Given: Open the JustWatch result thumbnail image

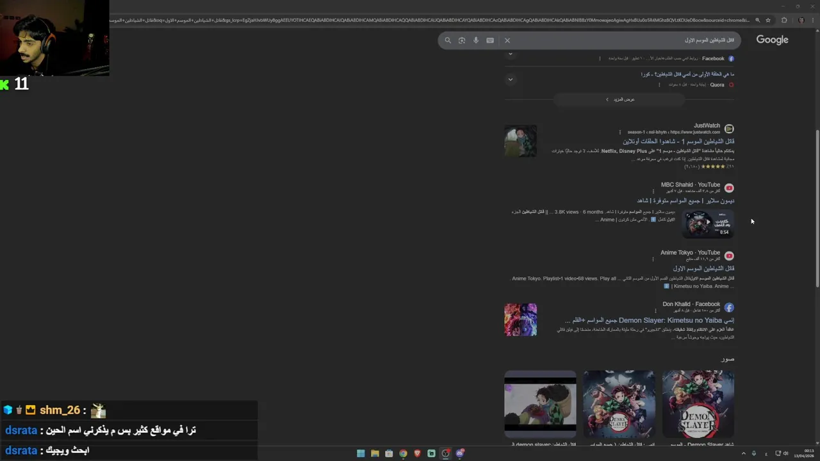Looking at the screenshot, I should (520, 142).
